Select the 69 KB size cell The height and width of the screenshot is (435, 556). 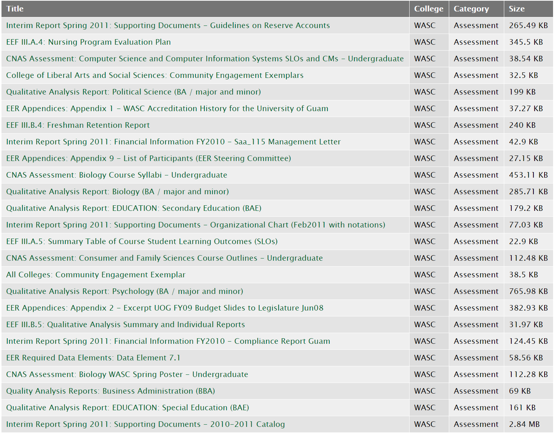[x=529, y=391]
